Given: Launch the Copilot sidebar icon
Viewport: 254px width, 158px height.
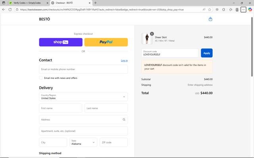Looking at the screenshot, I should [x=250, y=9].
